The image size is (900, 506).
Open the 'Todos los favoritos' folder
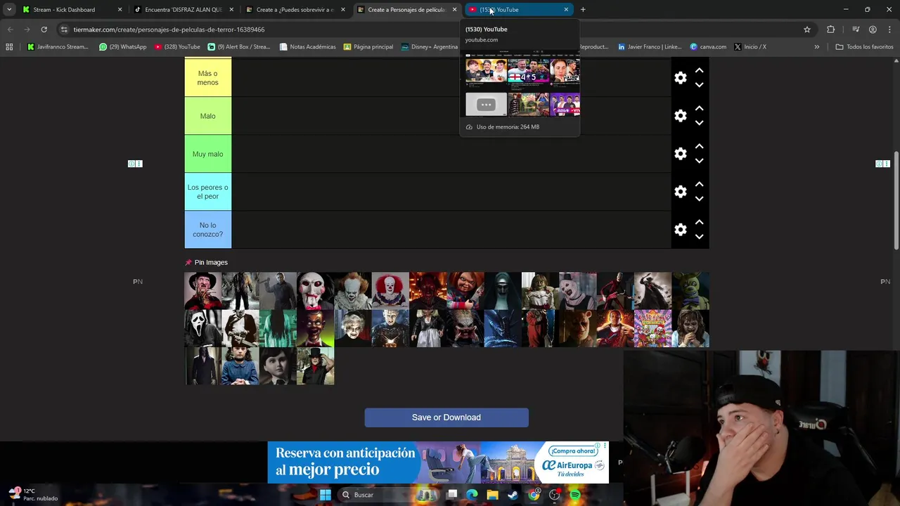(864, 47)
